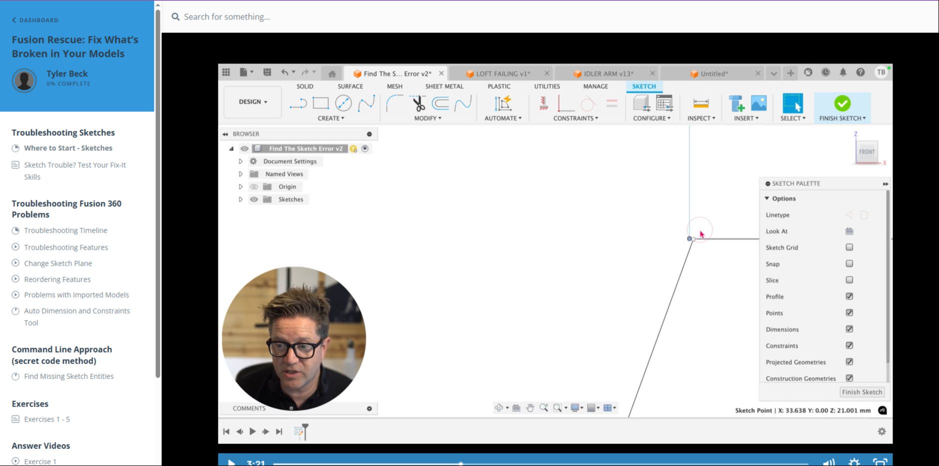Switch to the LOFT FAILING v1 tab

click(x=503, y=73)
